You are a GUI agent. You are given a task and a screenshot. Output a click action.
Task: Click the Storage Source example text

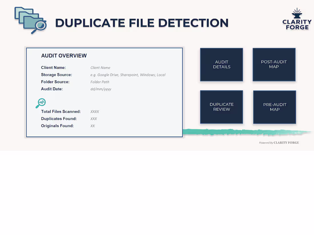click(x=128, y=75)
